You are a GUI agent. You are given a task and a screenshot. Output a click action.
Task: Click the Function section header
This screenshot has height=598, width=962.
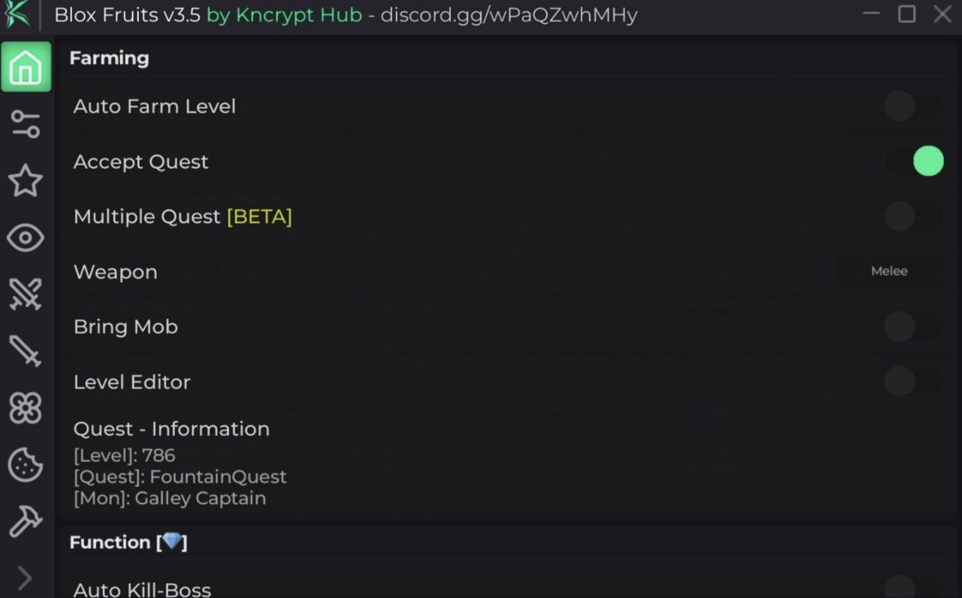pyautogui.click(x=129, y=542)
